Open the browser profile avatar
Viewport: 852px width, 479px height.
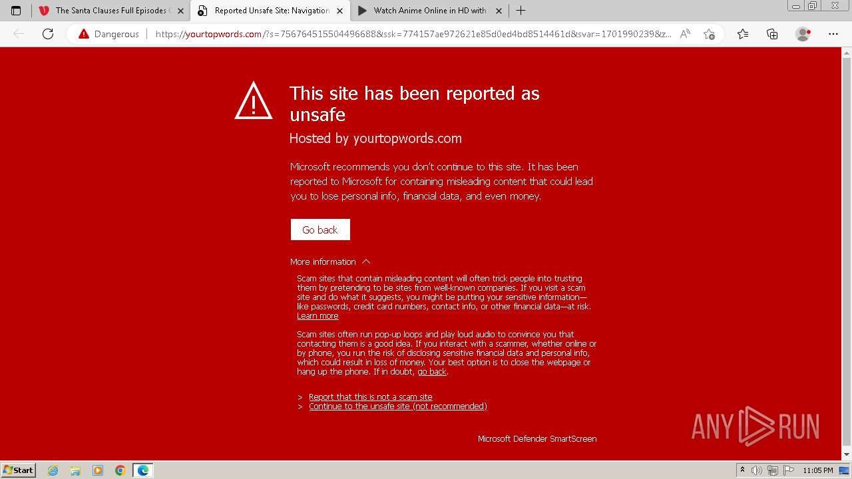point(803,34)
